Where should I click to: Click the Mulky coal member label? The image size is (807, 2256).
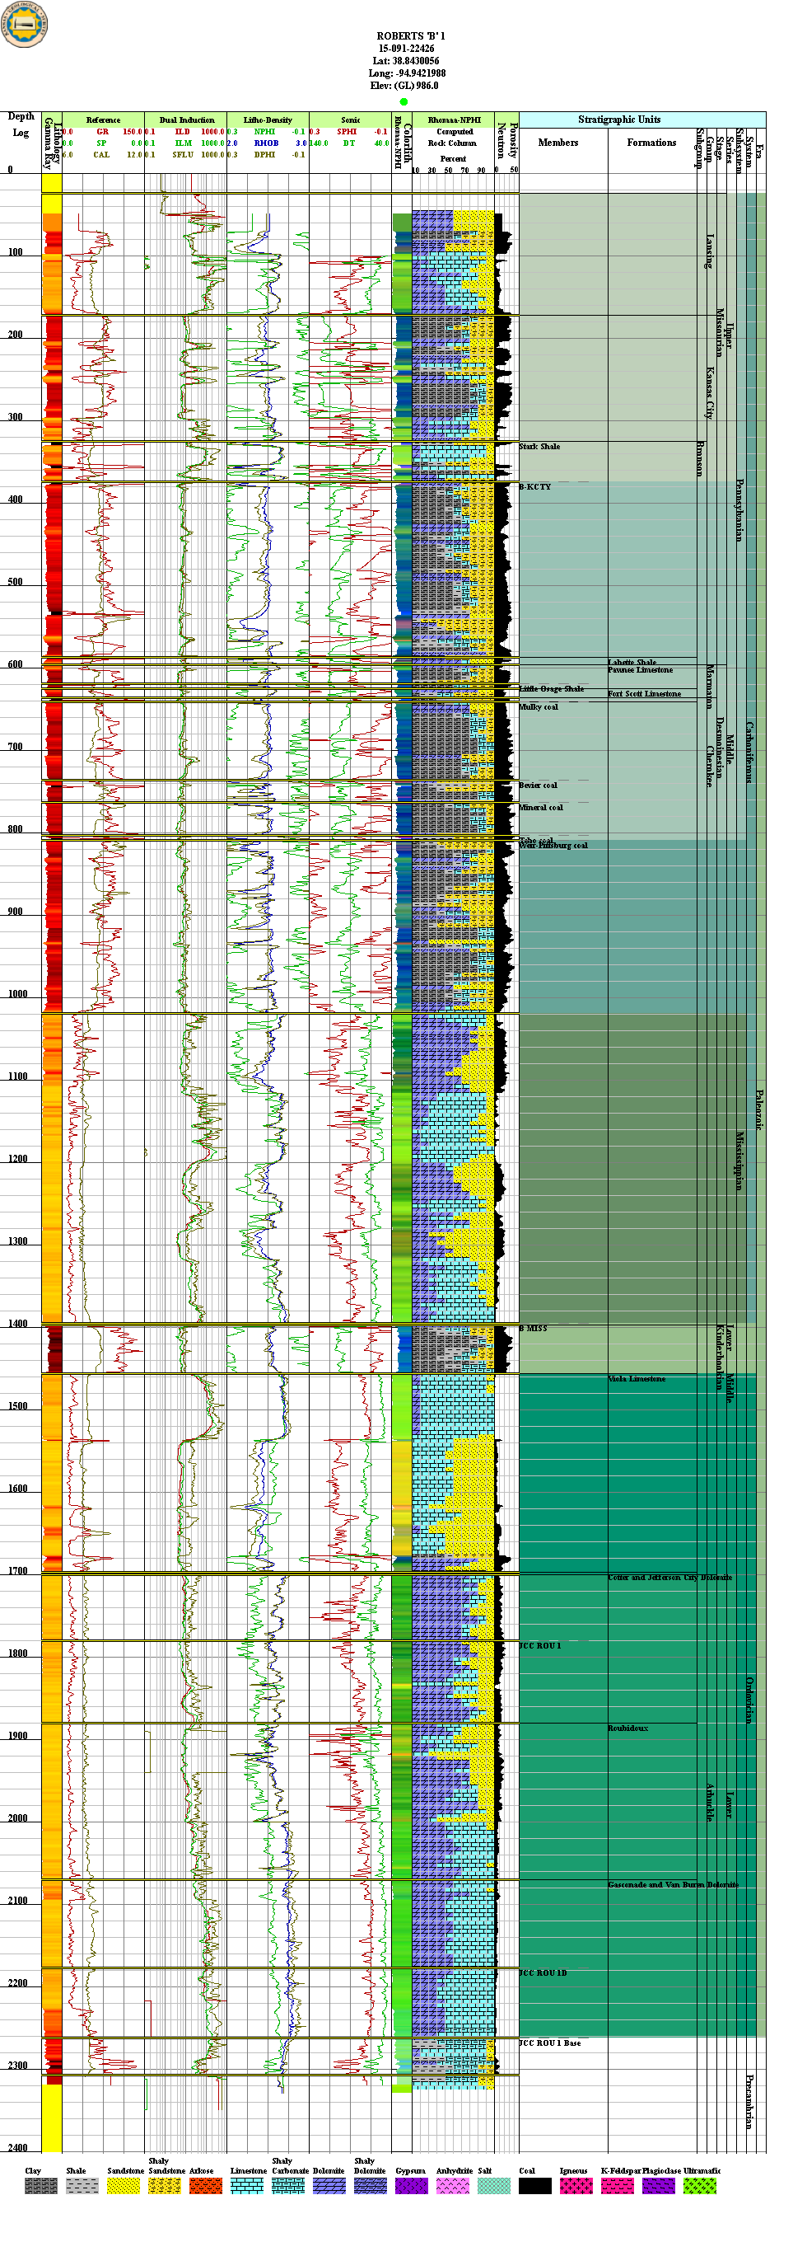539,706
